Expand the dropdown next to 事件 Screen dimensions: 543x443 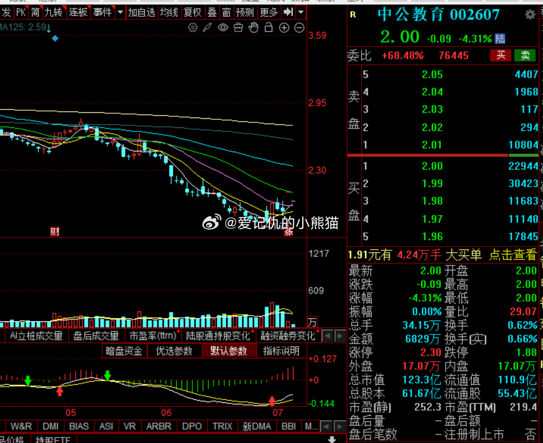pos(120,13)
